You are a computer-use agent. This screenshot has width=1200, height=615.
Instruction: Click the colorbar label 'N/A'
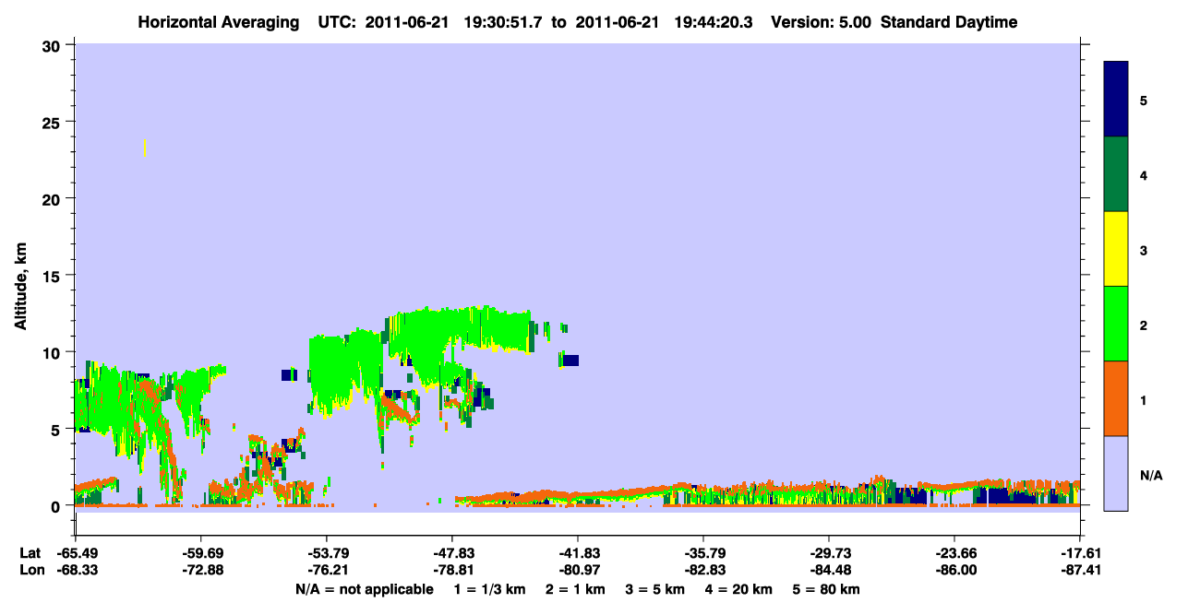1150,475
